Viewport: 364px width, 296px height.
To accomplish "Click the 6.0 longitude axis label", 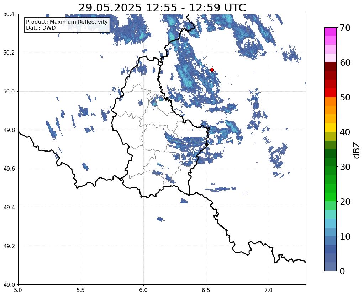I will [143, 290].
